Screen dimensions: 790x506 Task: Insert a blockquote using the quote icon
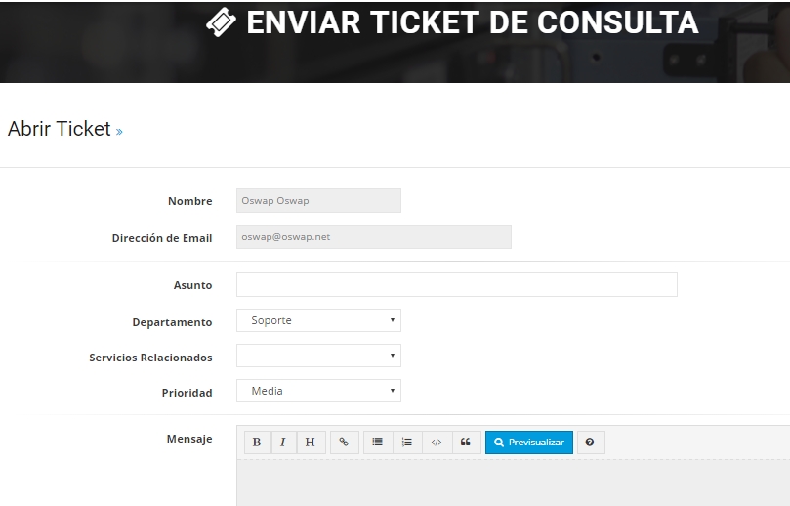pyautogui.click(x=466, y=443)
